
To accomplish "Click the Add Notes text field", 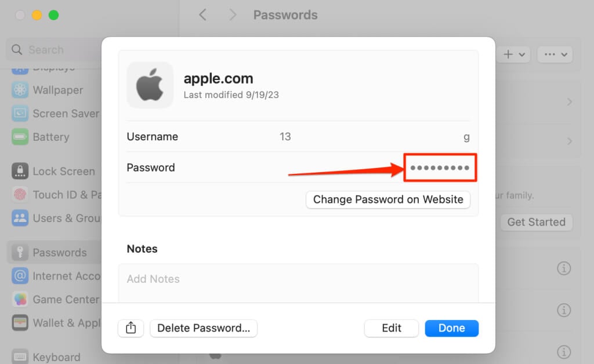I will pos(298,283).
